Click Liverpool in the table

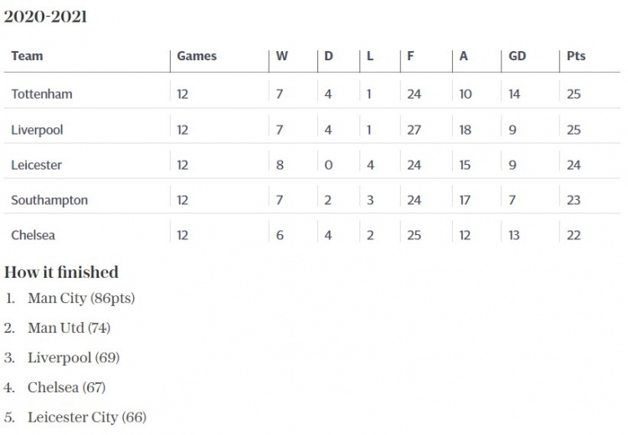37,130
